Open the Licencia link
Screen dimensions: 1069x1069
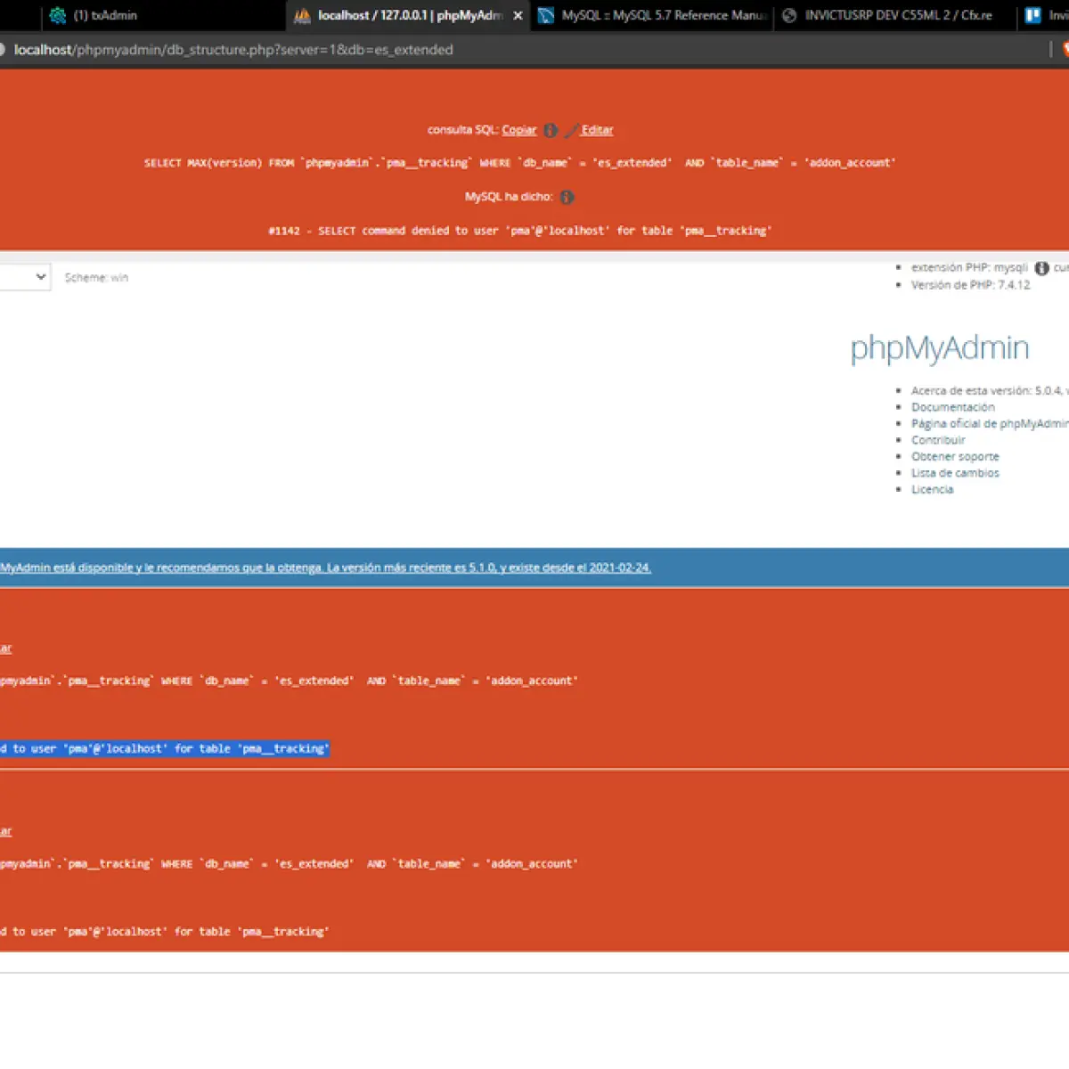(932, 489)
